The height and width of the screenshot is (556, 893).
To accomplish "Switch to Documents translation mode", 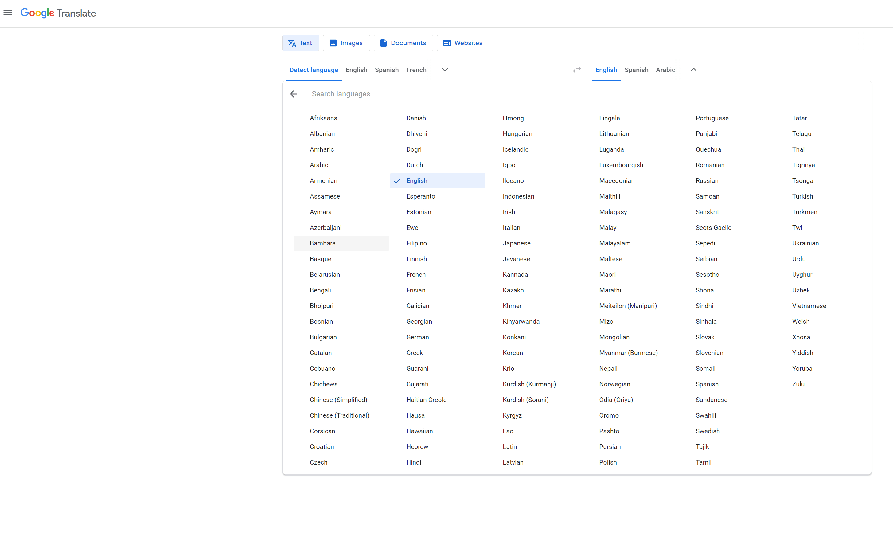I will pos(403,43).
